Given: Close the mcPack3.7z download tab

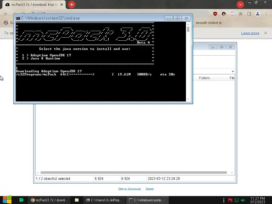Looking at the screenshot, I should click(62, 5).
